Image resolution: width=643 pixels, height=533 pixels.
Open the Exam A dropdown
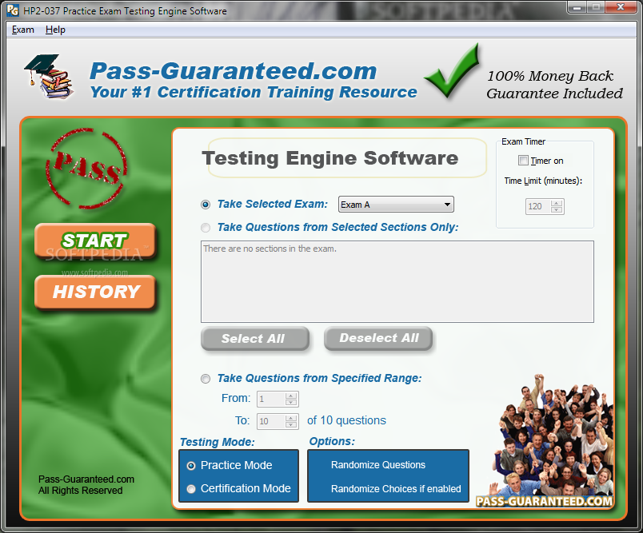(x=396, y=205)
